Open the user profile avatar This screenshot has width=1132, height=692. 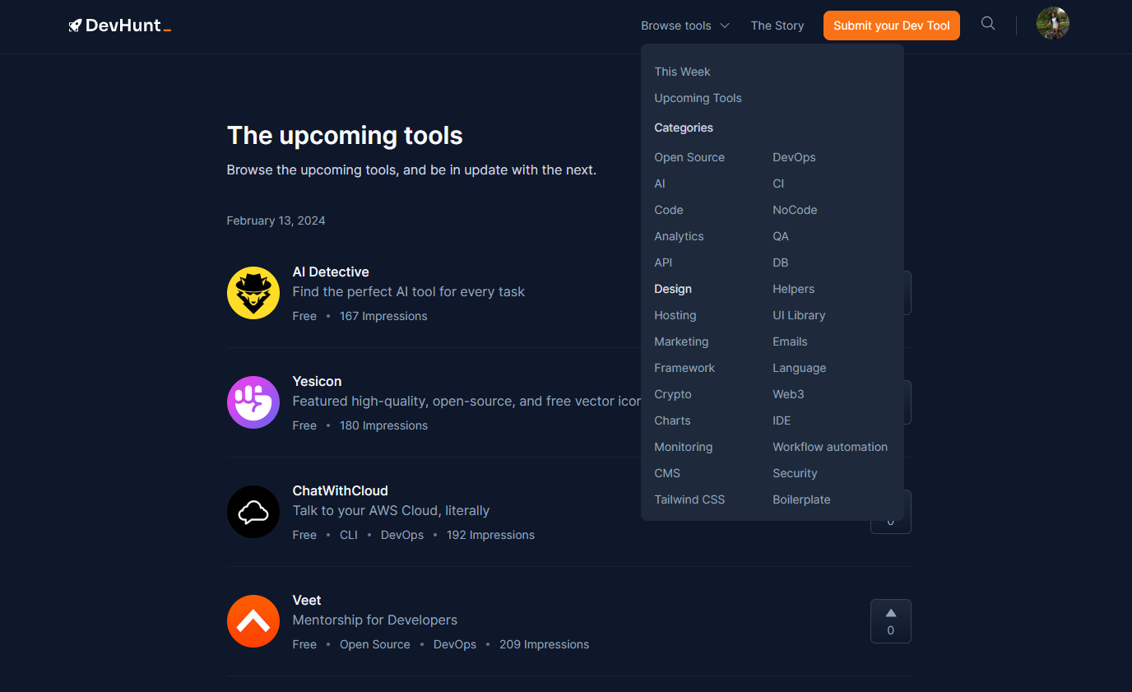point(1052,24)
